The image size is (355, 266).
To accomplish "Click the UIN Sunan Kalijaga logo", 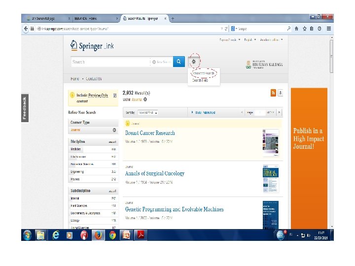I will [x=264, y=65].
